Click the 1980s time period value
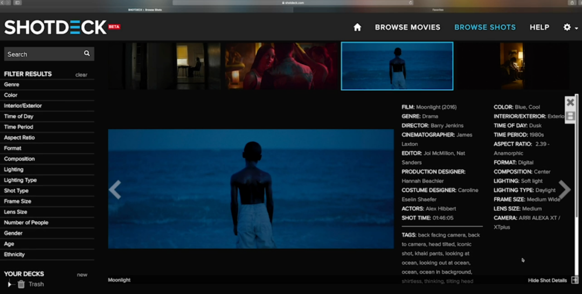 [536, 135]
